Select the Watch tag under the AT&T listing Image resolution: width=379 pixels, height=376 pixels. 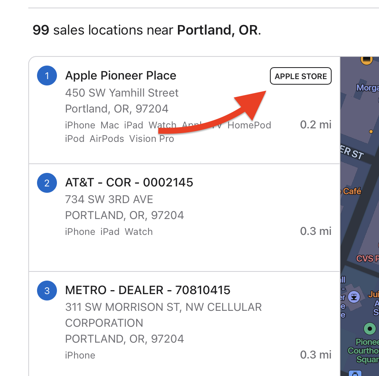(139, 231)
